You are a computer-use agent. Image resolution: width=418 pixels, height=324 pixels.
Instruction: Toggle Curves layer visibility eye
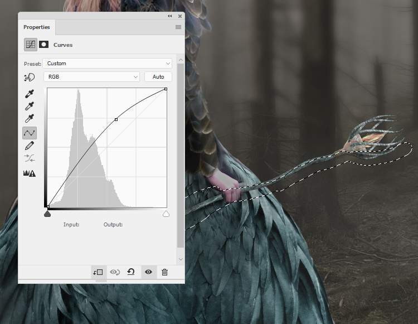pyautogui.click(x=148, y=272)
